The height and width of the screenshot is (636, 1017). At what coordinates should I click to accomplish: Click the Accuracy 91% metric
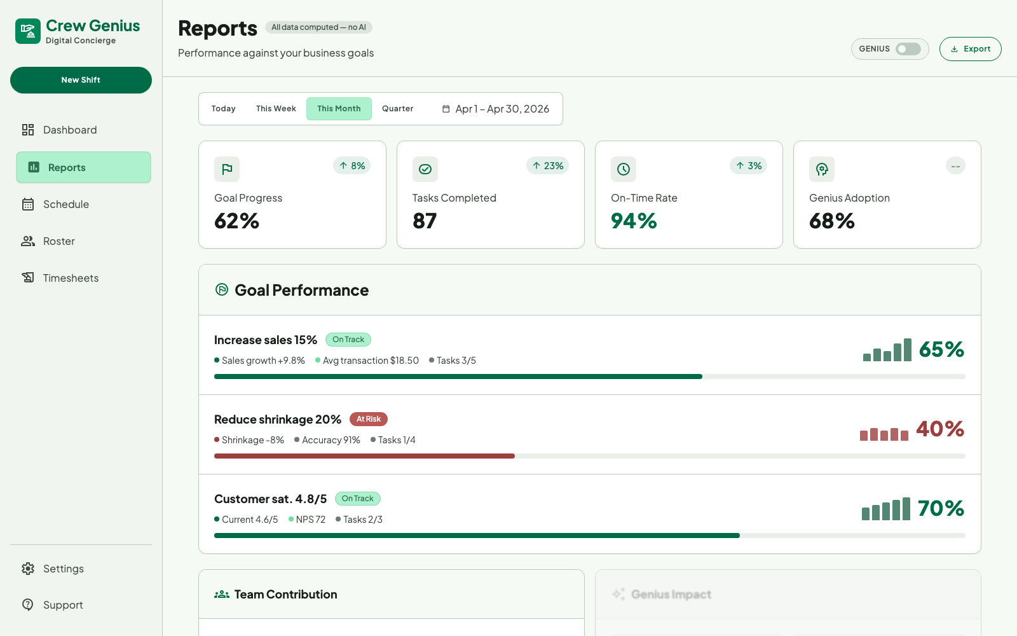pos(327,440)
